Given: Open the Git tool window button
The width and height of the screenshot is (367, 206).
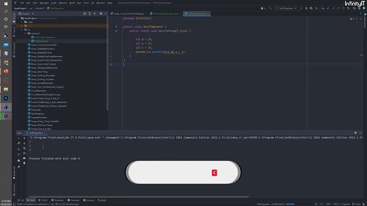Looking at the screenshot, I should point(21,200).
